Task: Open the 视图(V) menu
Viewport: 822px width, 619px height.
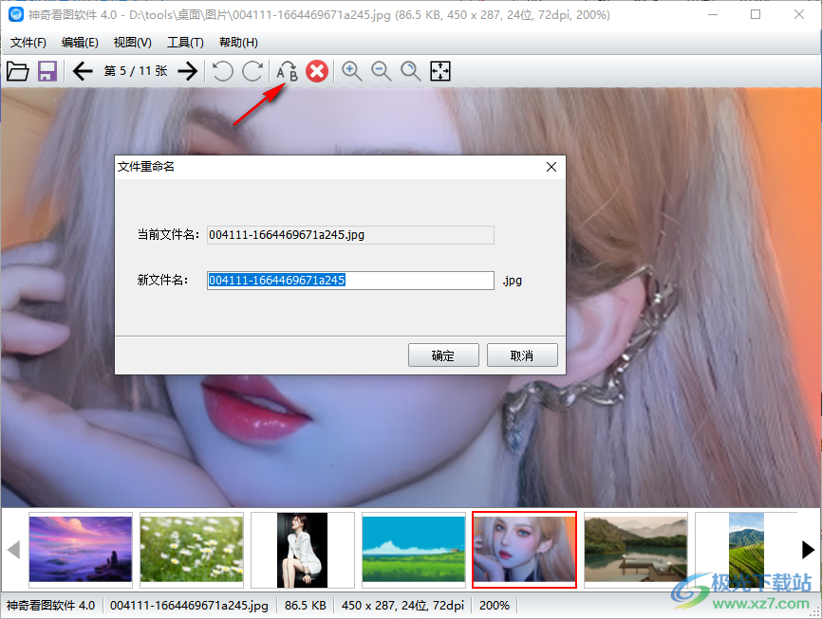Action: [132, 43]
